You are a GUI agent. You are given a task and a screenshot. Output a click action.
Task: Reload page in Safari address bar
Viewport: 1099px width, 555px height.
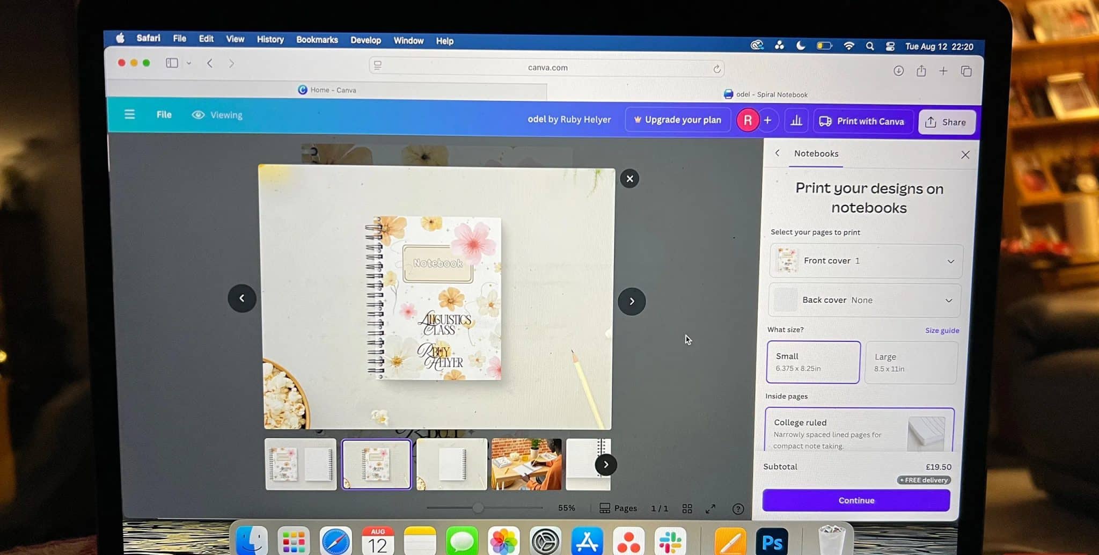[716, 69]
